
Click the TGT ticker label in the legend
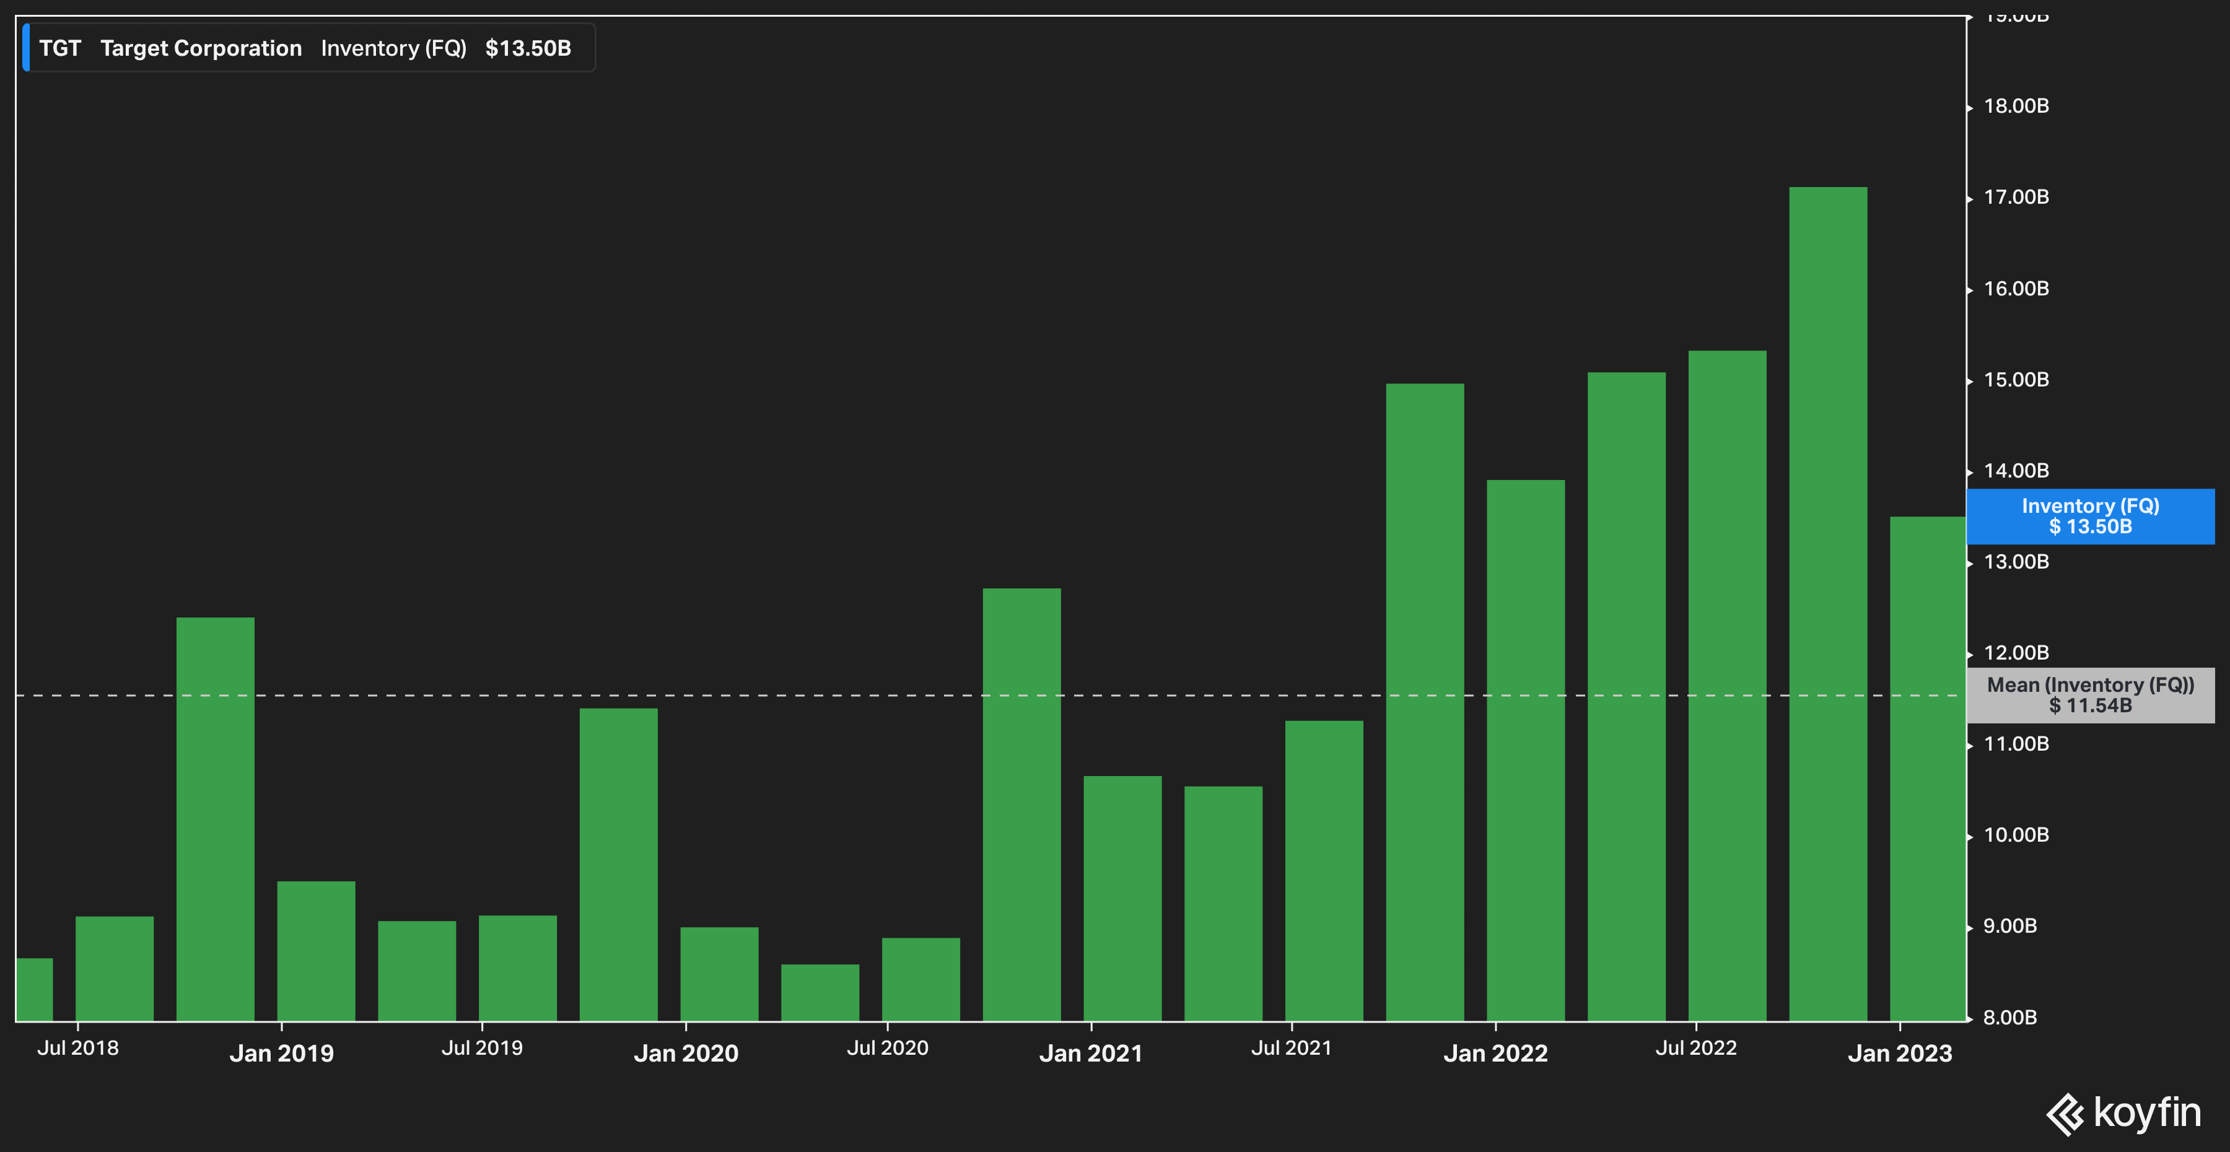(x=59, y=48)
